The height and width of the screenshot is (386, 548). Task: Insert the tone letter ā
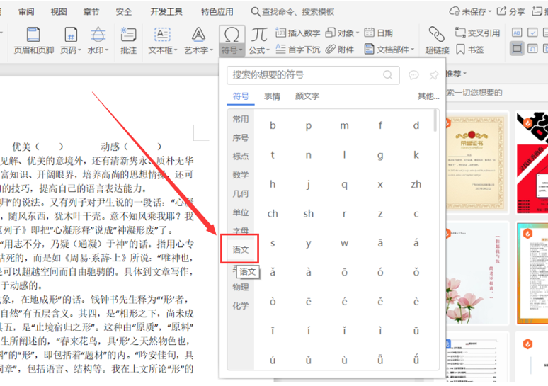[380, 243]
